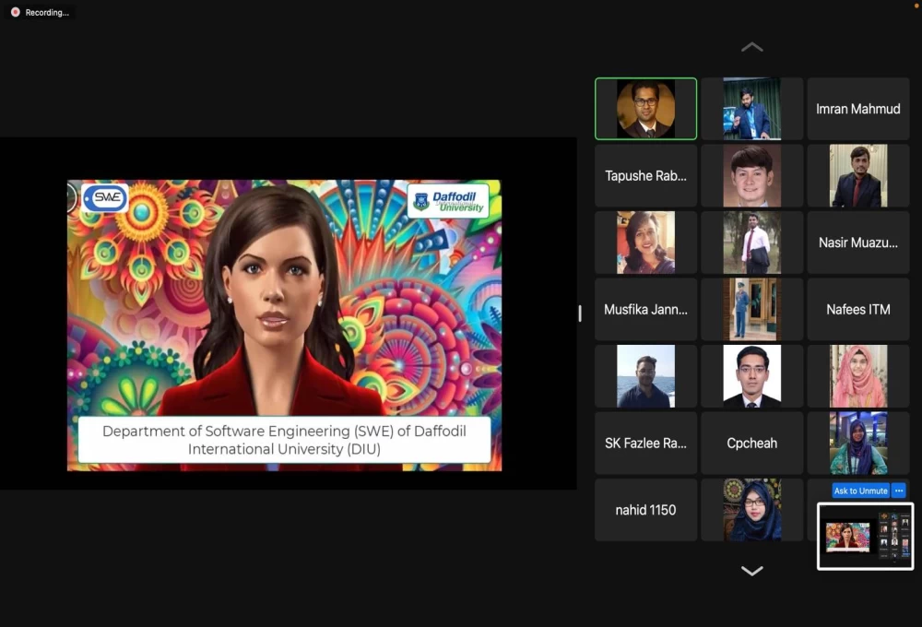
Task: Click the divider handle beside the shared screen
Action: tap(580, 313)
